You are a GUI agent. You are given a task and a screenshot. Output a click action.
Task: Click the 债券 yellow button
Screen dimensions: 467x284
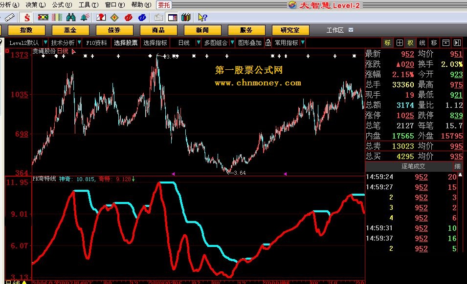[114, 30]
